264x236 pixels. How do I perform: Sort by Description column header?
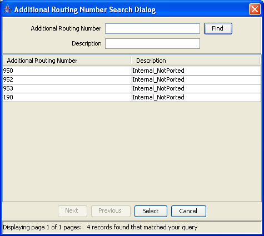pos(196,61)
